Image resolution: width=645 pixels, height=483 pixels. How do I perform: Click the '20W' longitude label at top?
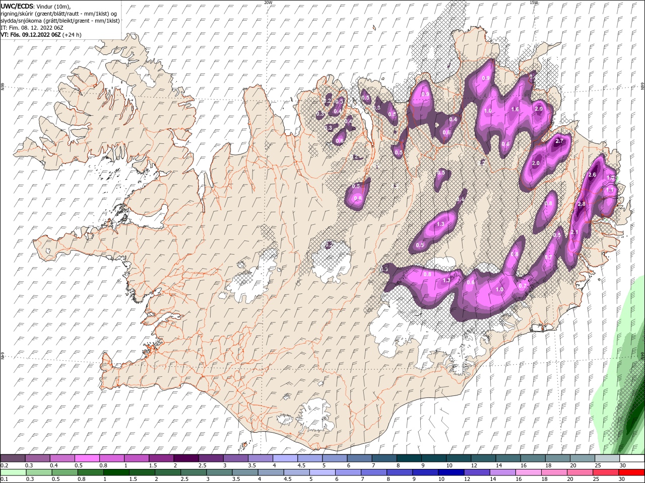(268, 3)
